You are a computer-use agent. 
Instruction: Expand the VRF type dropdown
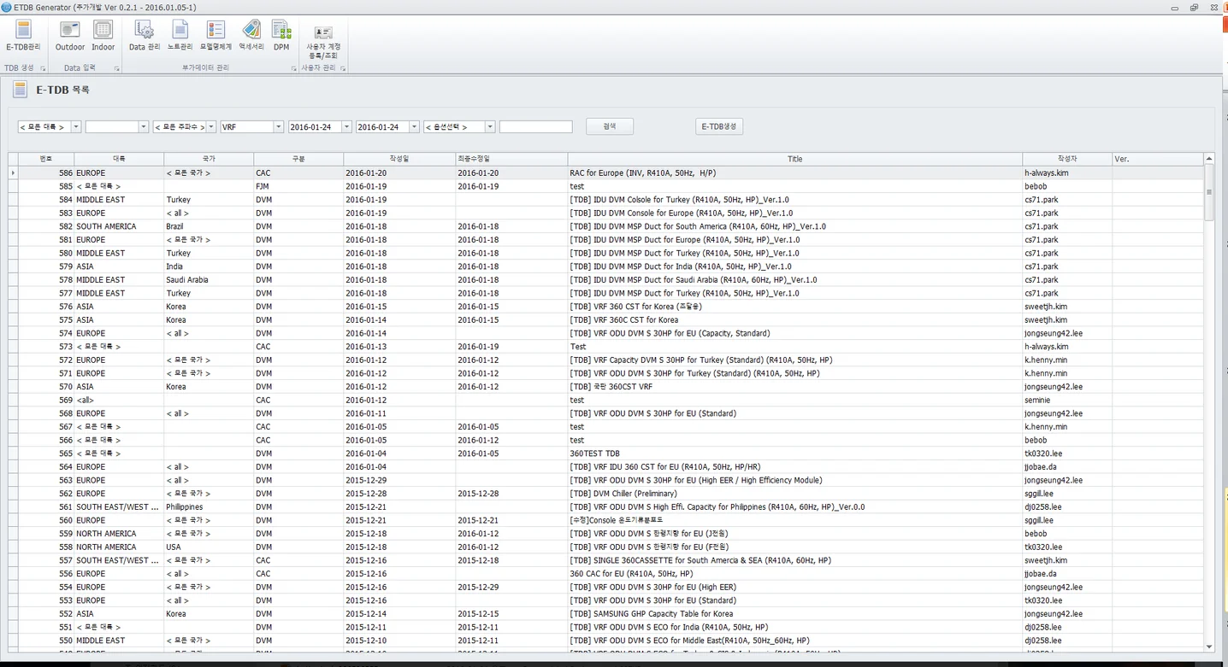pyautogui.click(x=278, y=126)
